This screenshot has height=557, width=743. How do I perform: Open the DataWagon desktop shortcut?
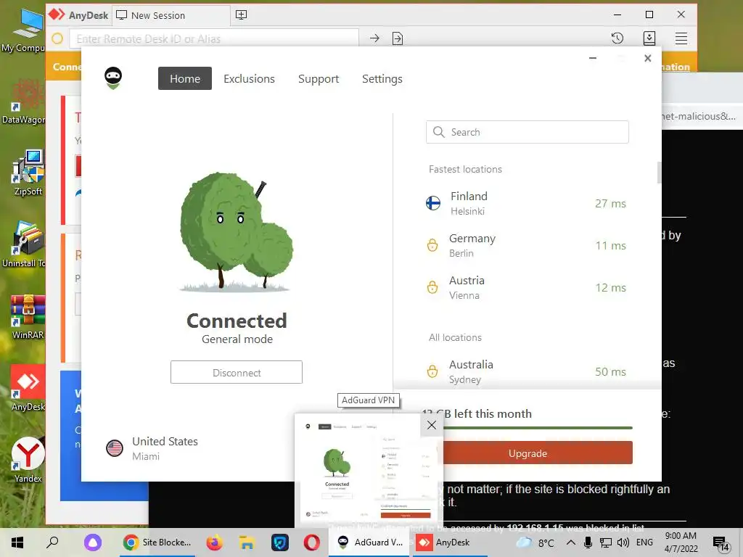[x=24, y=101]
